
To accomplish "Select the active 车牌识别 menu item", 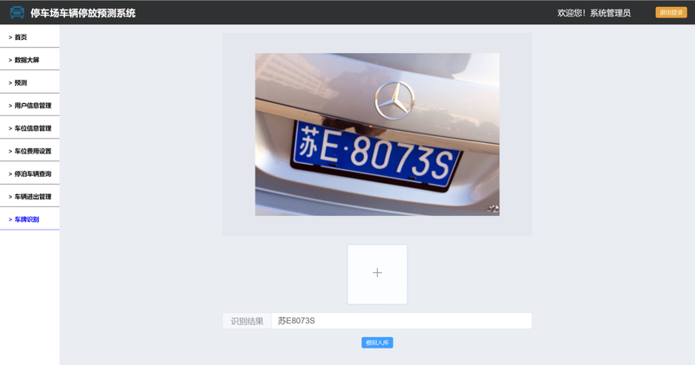I will [30, 219].
